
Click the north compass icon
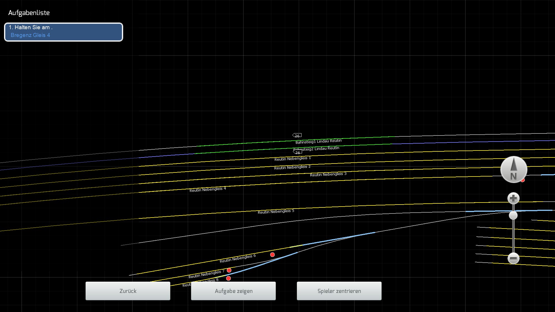(x=514, y=170)
